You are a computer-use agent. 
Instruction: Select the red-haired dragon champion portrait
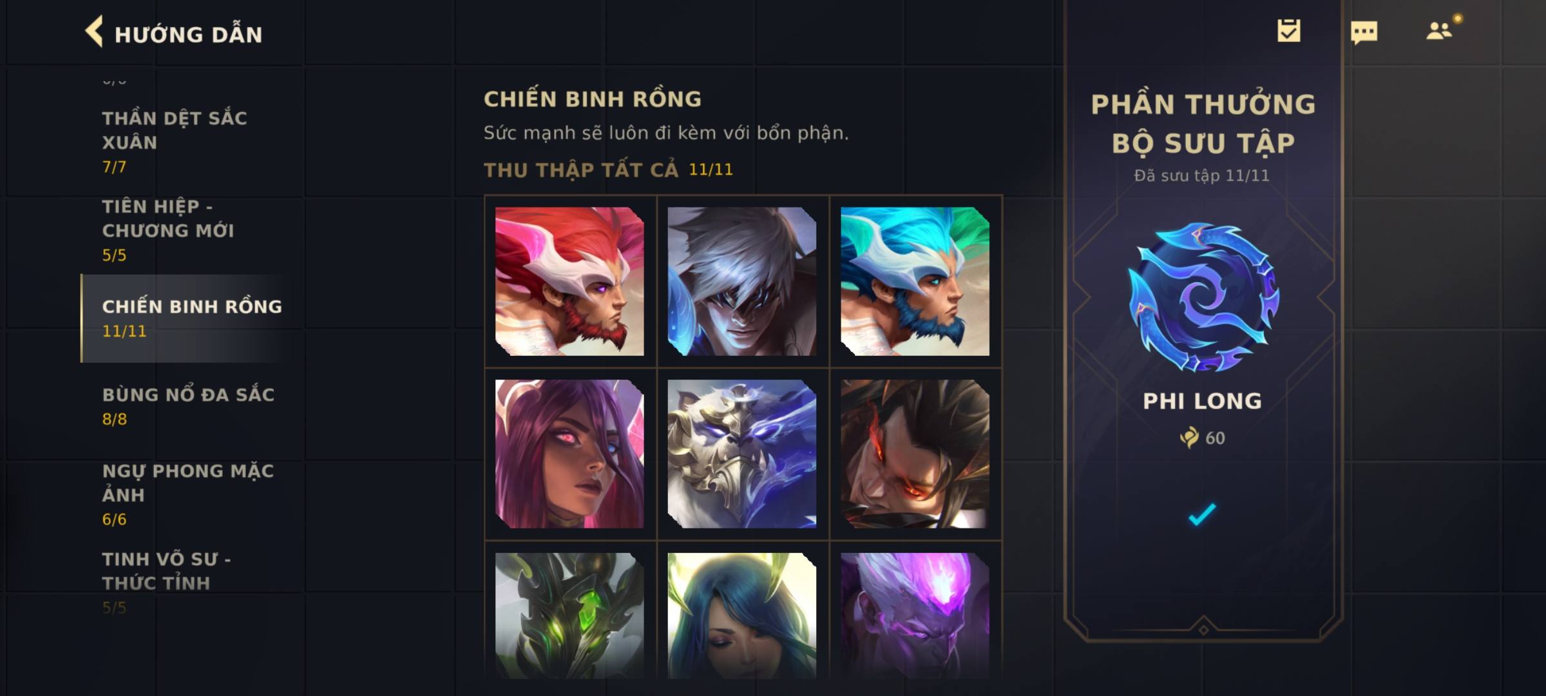[569, 281]
